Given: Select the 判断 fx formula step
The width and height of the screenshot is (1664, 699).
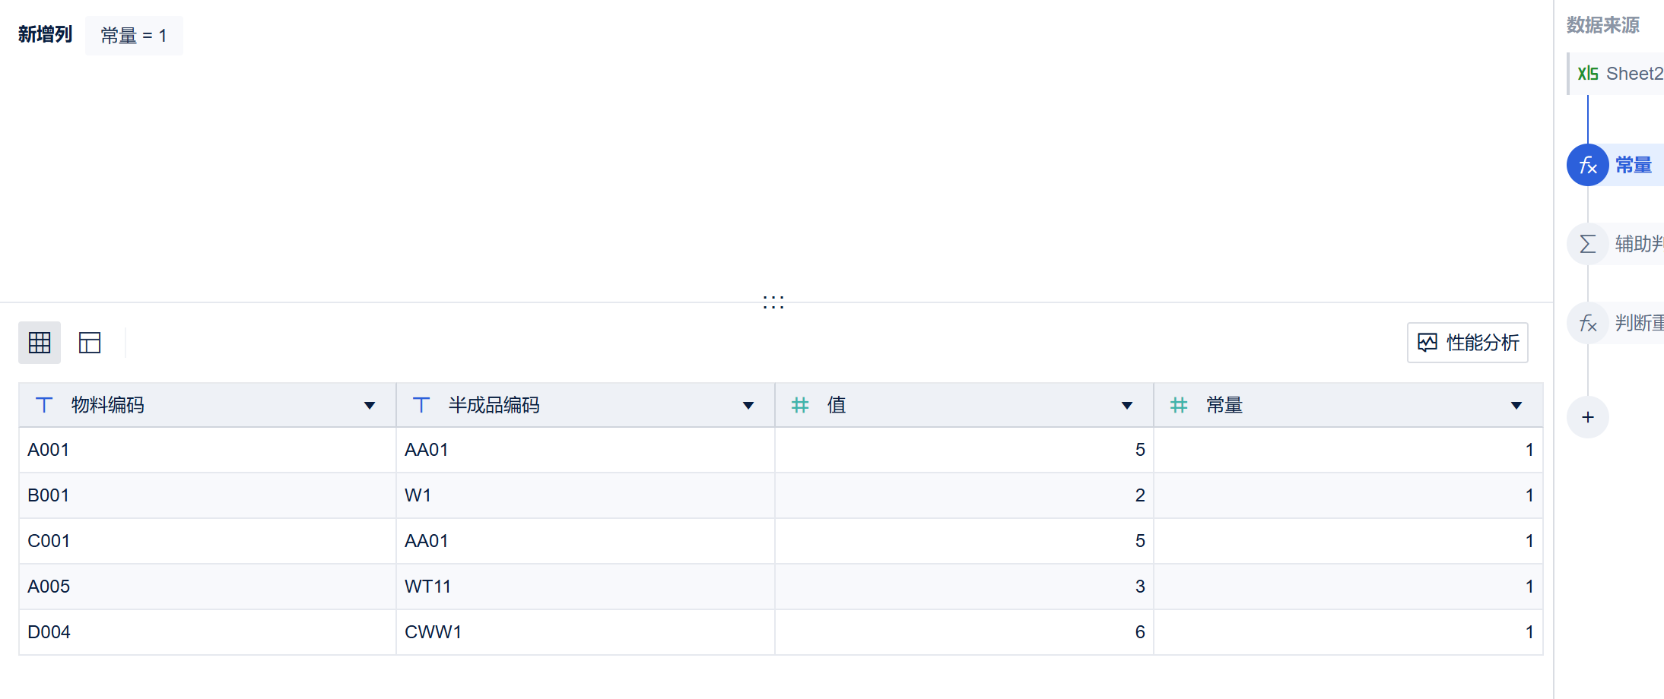Looking at the screenshot, I should point(1615,323).
